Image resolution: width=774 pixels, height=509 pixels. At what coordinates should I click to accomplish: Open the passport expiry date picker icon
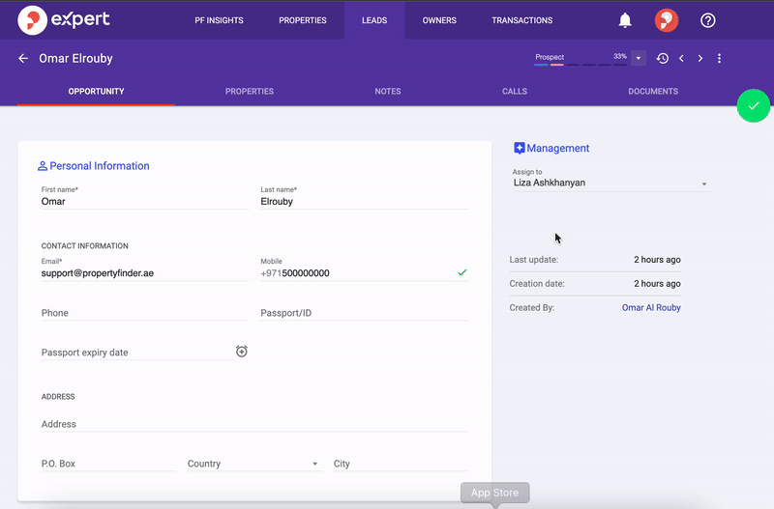point(241,352)
